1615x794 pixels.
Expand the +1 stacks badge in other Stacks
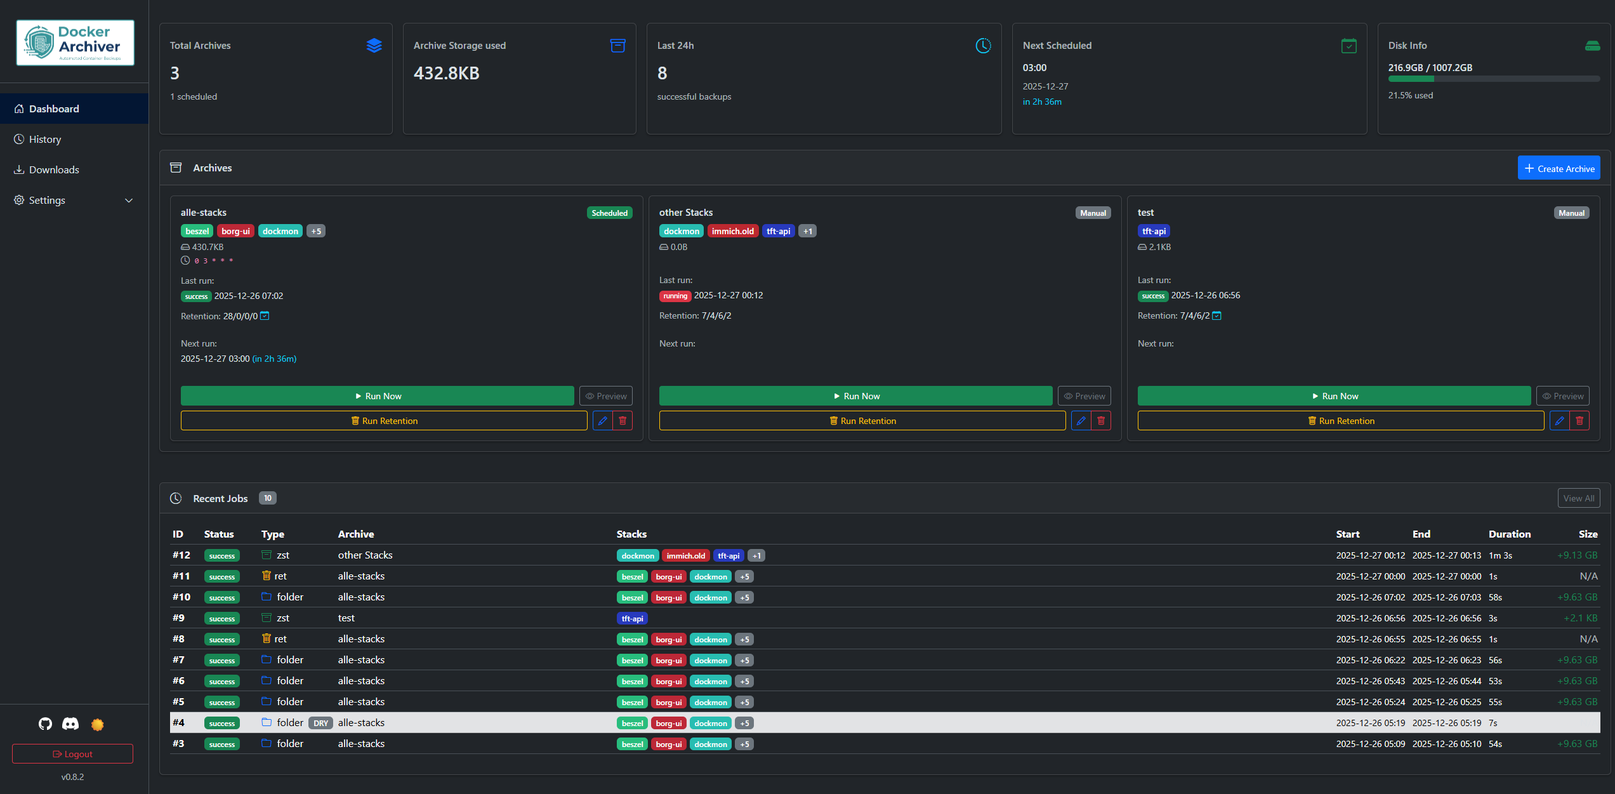click(807, 231)
